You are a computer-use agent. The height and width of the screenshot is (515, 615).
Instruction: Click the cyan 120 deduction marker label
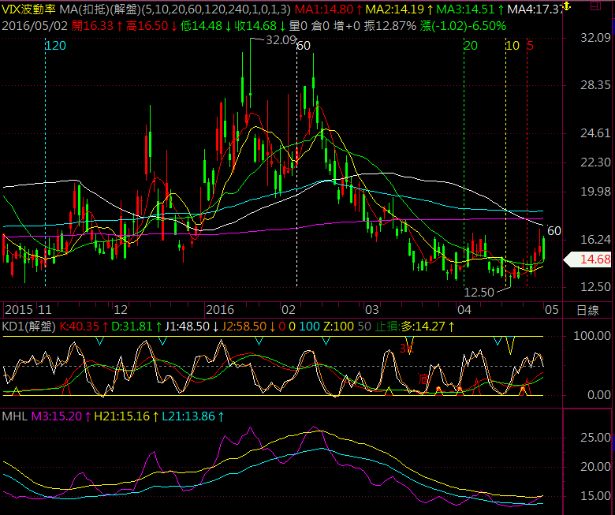tap(55, 46)
